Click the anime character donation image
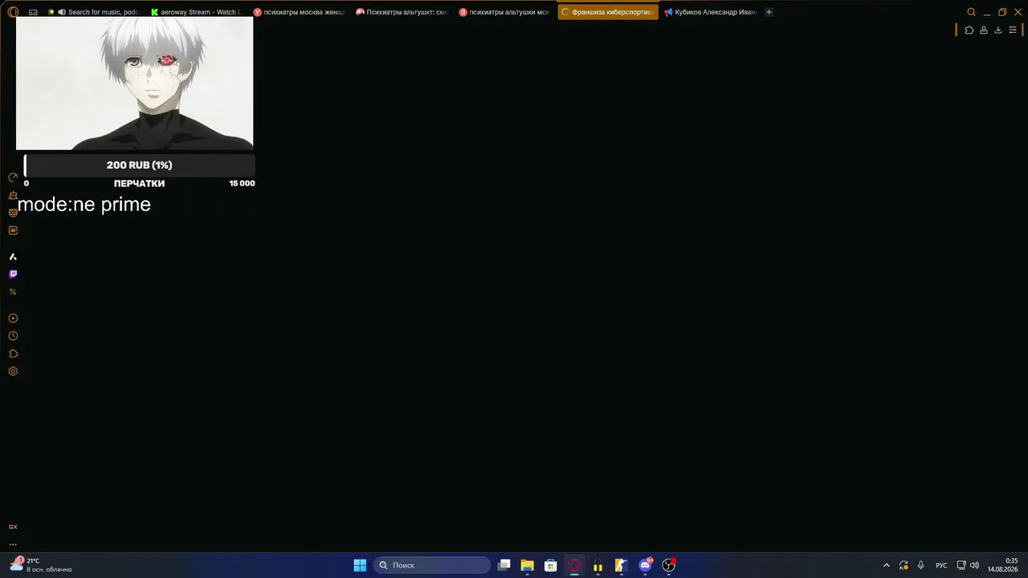 tap(135, 83)
